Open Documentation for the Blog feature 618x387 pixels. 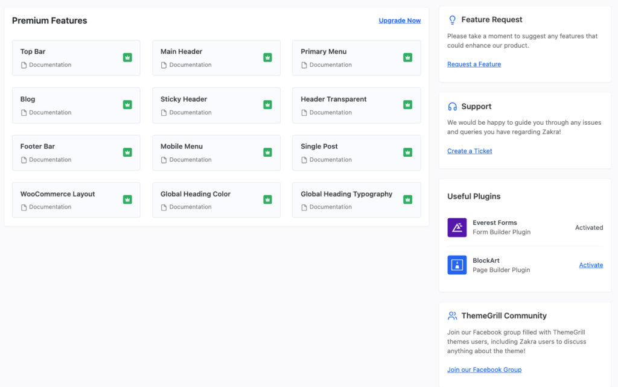(x=50, y=113)
